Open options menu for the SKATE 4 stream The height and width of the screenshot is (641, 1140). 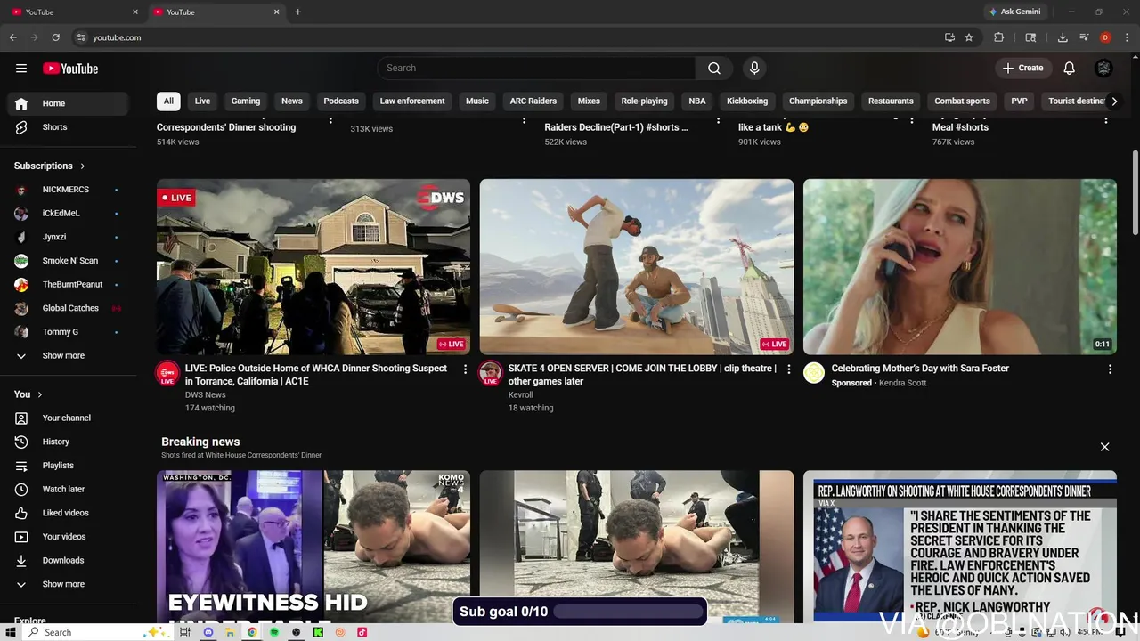(x=788, y=369)
